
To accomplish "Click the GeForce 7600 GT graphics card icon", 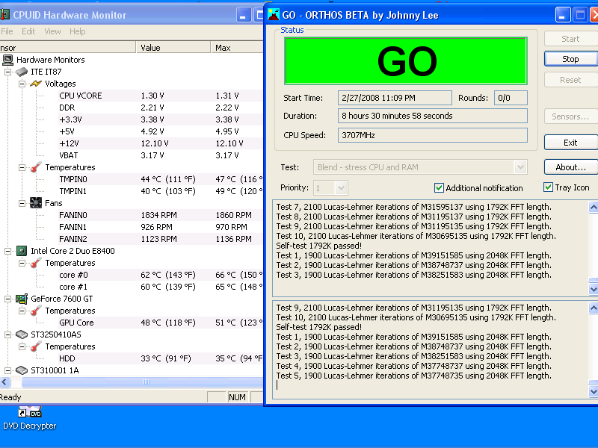I will tap(22, 299).
